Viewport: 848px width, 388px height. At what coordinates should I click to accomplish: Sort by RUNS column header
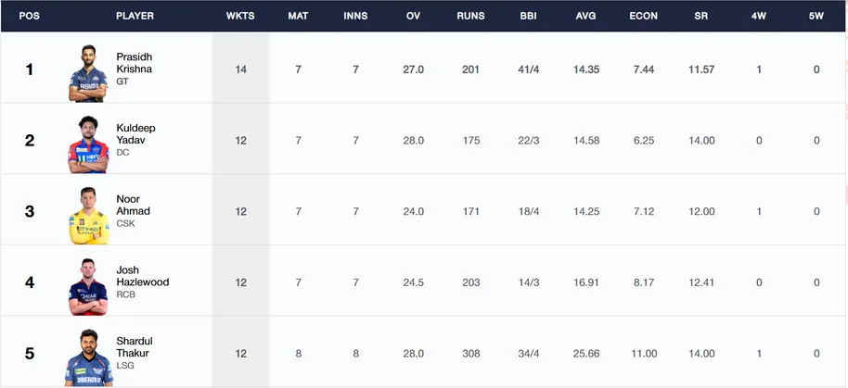coord(470,16)
